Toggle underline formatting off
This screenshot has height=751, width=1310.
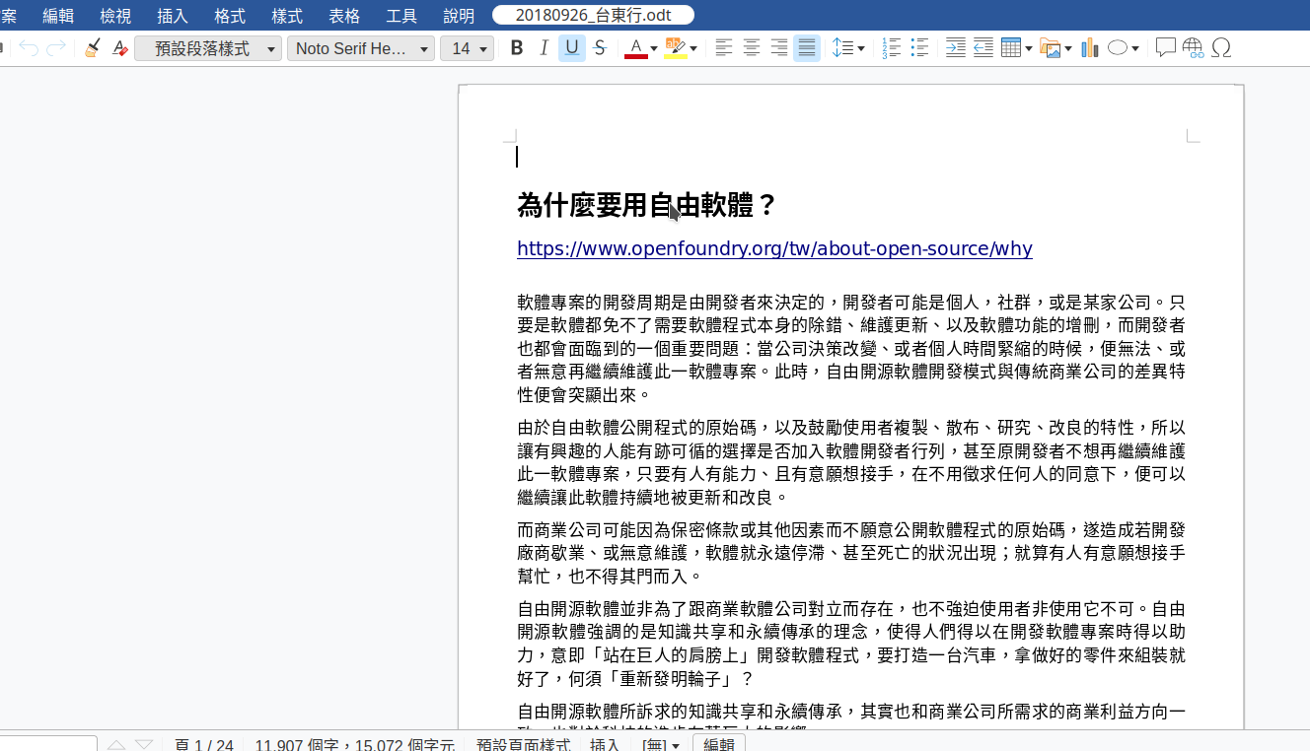pyautogui.click(x=571, y=48)
